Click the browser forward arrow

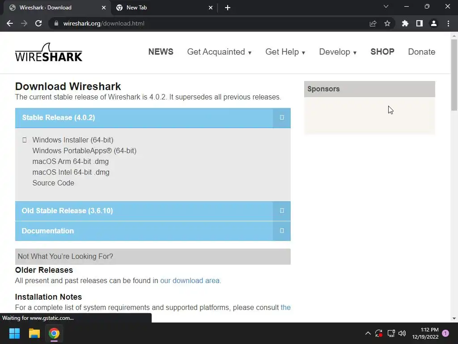click(x=24, y=23)
